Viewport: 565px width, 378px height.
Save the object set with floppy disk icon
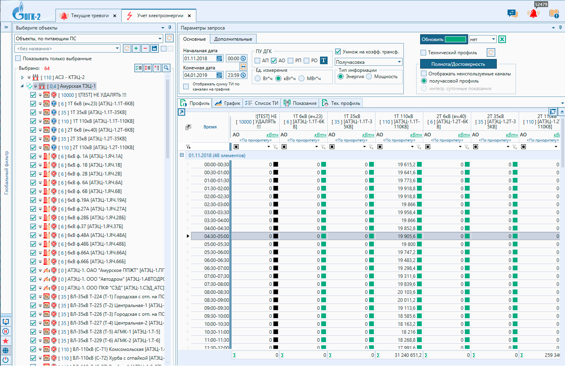pyautogui.click(x=154, y=48)
